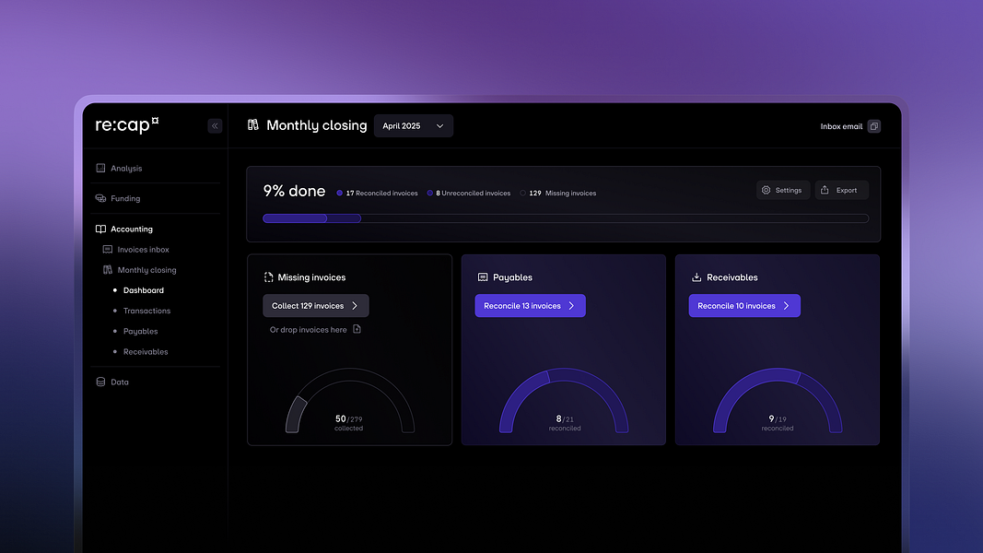Click the Monthly closing page title
Screen dimensions: 983x553
[x=317, y=125]
